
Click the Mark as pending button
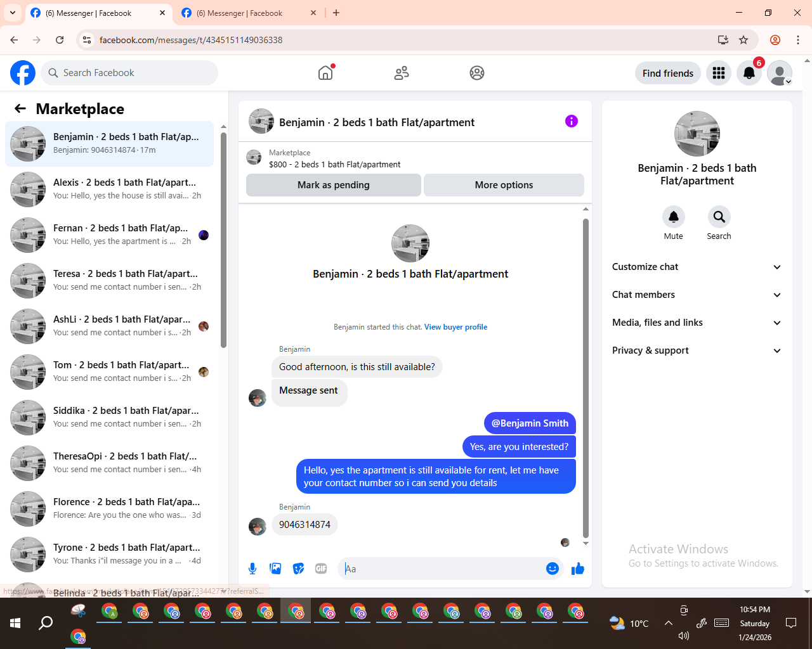[x=334, y=185]
